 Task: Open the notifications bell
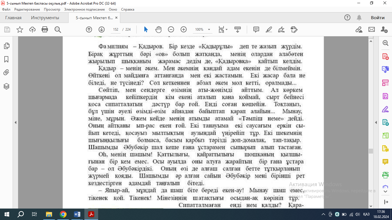click(x=359, y=18)
